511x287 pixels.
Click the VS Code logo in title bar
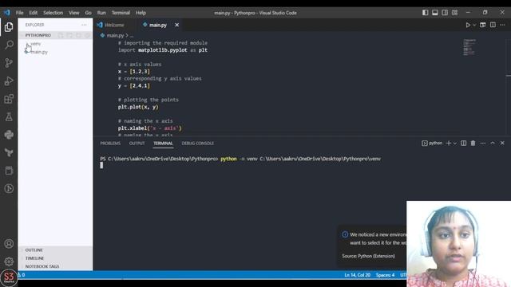pos(7,13)
